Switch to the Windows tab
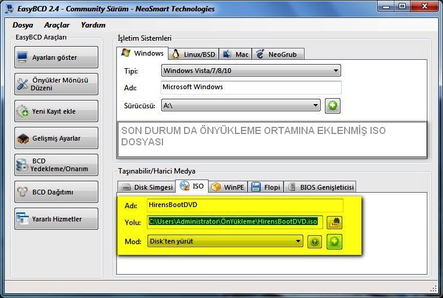 143,53
